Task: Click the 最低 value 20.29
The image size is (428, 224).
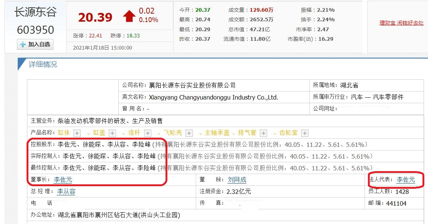Action: 203,29
